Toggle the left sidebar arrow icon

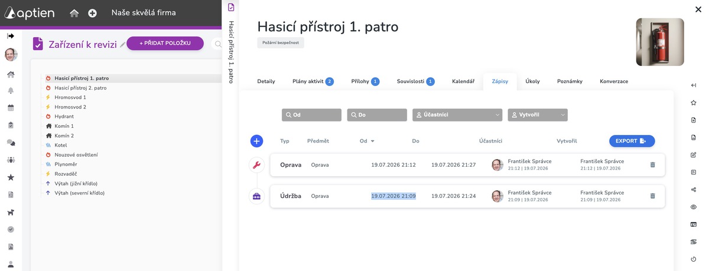tap(11, 36)
